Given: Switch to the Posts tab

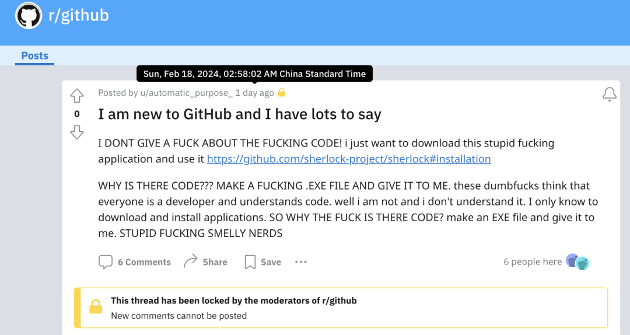Looking at the screenshot, I should 34,55.
